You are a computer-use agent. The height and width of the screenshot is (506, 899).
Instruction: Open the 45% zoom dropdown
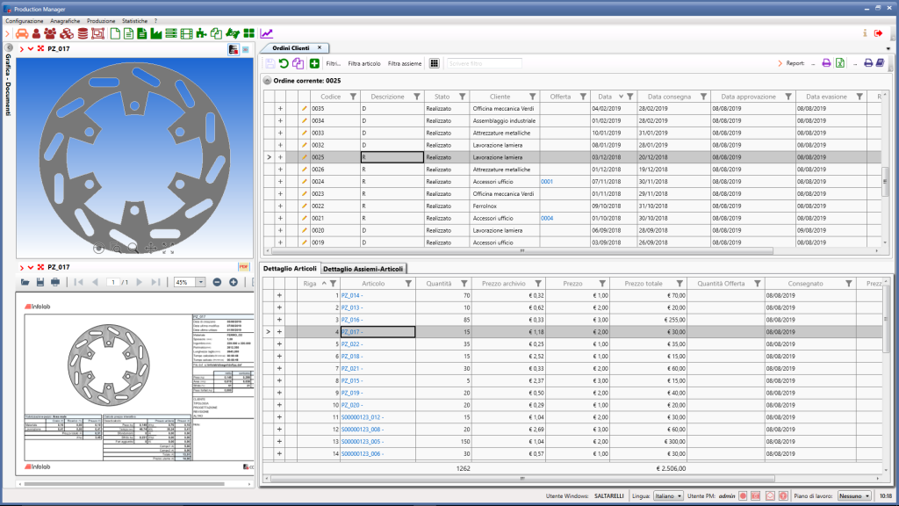pyautogui.click(x=201, y=282)
